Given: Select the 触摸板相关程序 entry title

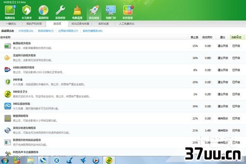Looking at the screenshot, I should [x=22, y=43].
